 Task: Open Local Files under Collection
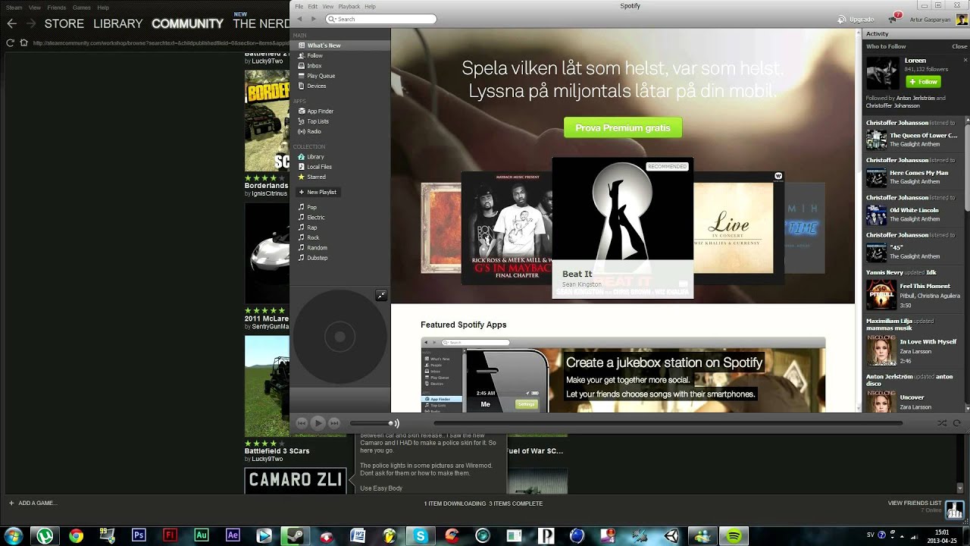click(x=339, y=167)
